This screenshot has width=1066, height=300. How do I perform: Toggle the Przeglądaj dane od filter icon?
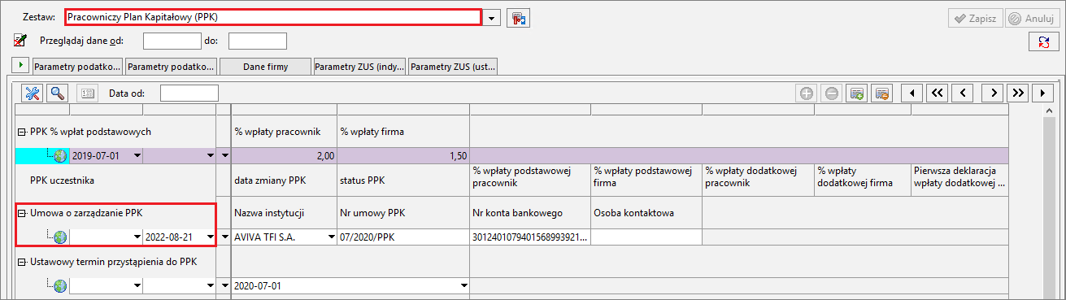click(x=21, y=41)
